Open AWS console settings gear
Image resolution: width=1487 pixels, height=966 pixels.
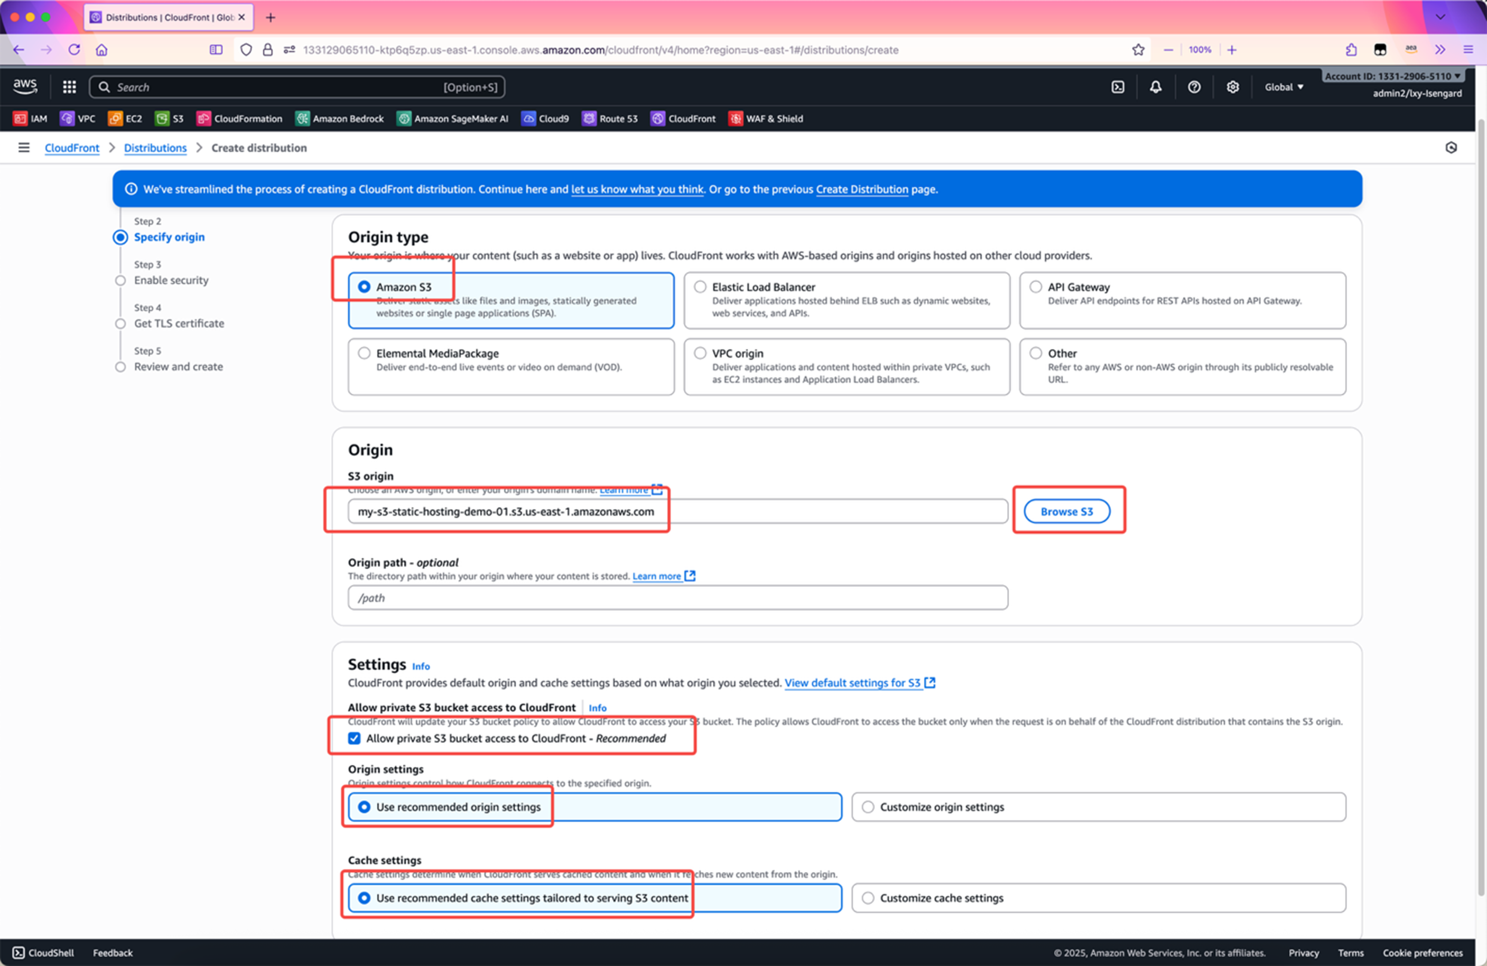[x=1232, y=87]
